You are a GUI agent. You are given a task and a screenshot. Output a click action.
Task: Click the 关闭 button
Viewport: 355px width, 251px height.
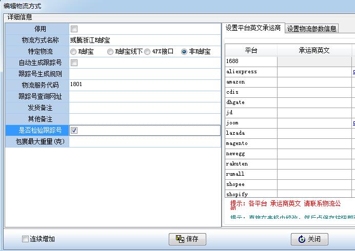(309, 239)
